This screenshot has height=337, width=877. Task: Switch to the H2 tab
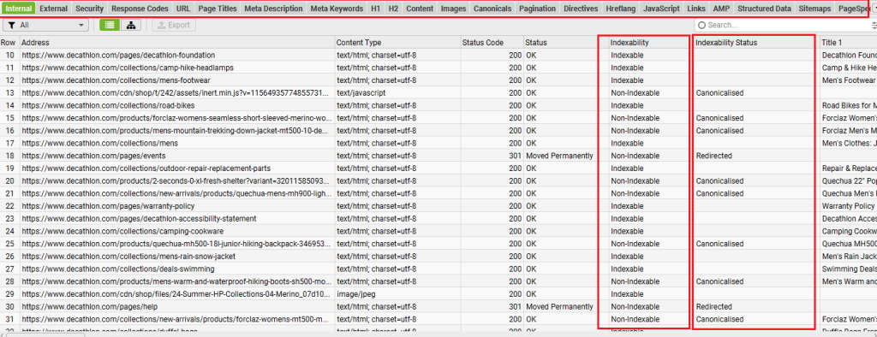394,9
